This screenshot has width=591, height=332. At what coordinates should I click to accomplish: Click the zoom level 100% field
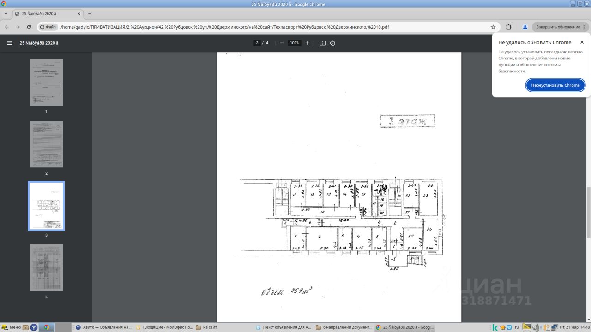(295, 43)
